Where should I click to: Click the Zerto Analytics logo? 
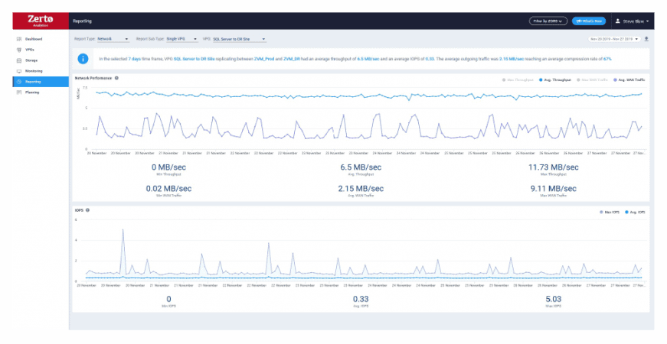tap(39, 21)
